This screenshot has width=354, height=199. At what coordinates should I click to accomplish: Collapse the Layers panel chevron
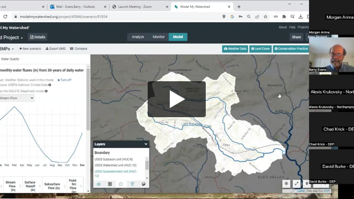pyautogui.click(x=146, y=144)
